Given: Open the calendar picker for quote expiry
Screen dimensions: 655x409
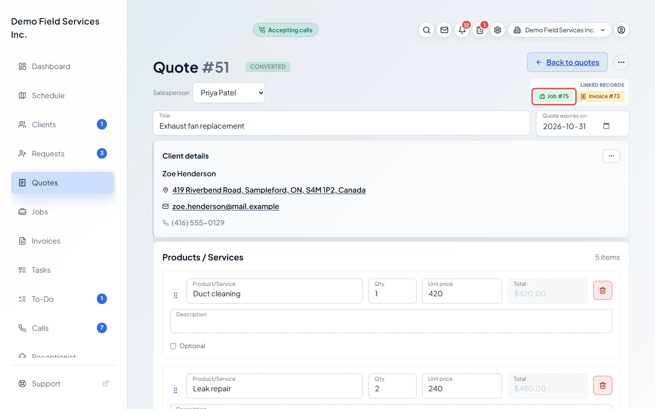Looking at the screenshot, I should coord(606,126).
